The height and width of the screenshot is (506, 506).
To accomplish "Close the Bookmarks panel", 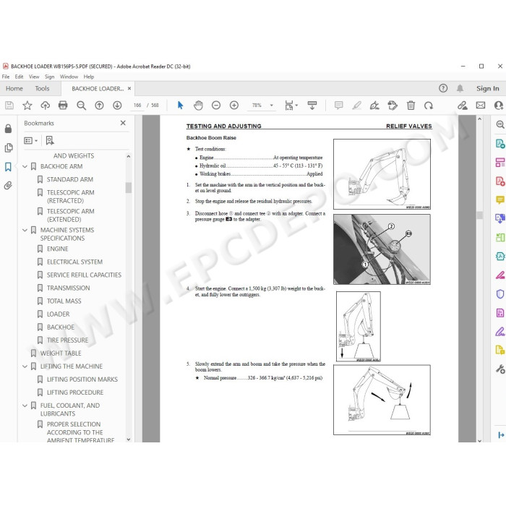I will (x=123, y=123).
